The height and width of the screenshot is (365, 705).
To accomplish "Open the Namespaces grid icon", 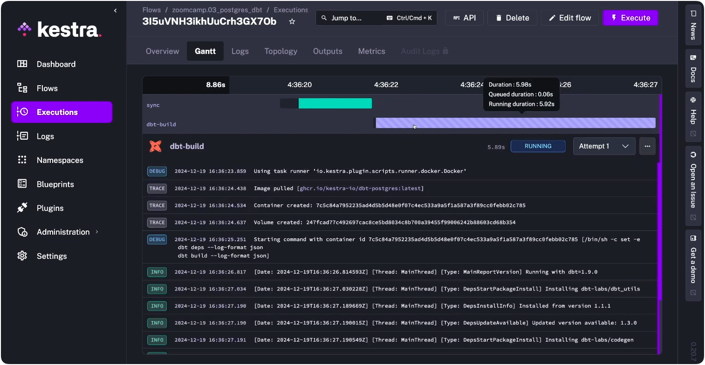I will (x=22, y=160).
